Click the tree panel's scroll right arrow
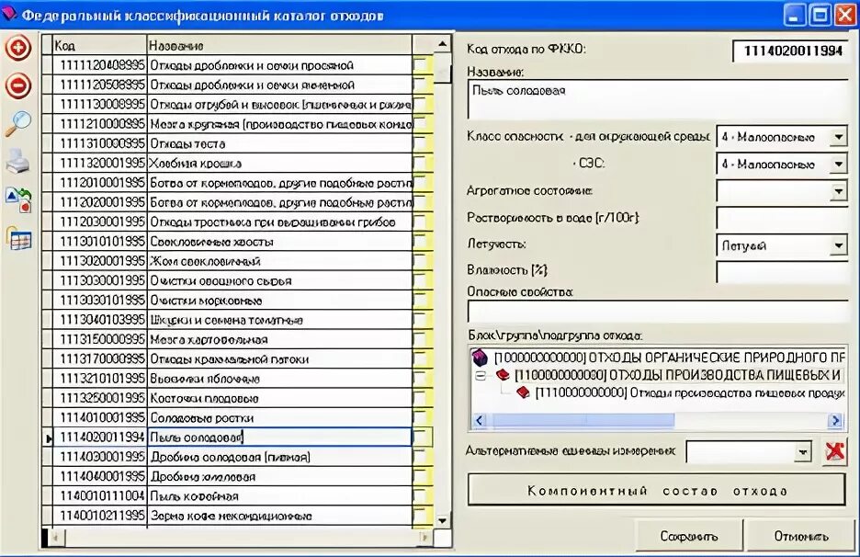The image size is (860, 557). [835, 420]
